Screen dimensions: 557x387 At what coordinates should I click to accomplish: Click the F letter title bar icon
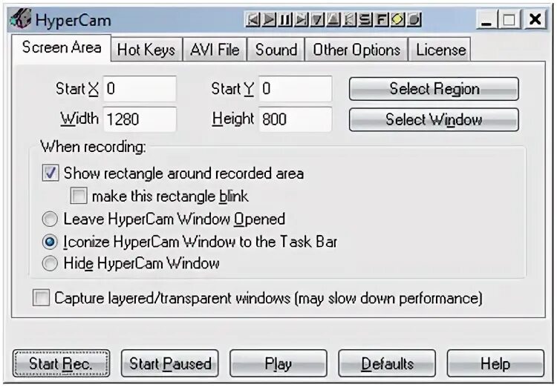(x=382, y=20)
